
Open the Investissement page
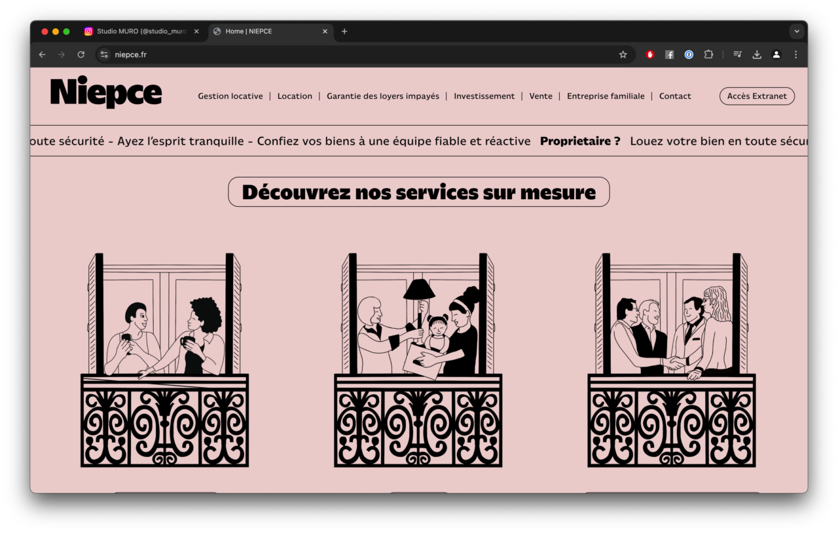(484, 96)
